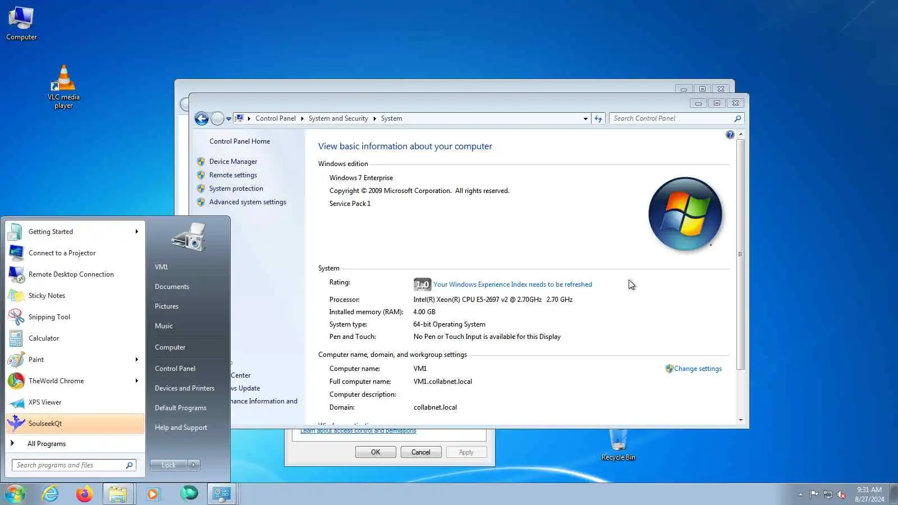
Task: Click the address bar refresh button
Action: [x=598, y=118]
